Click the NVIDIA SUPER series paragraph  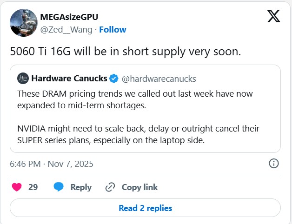coord(138,133)
